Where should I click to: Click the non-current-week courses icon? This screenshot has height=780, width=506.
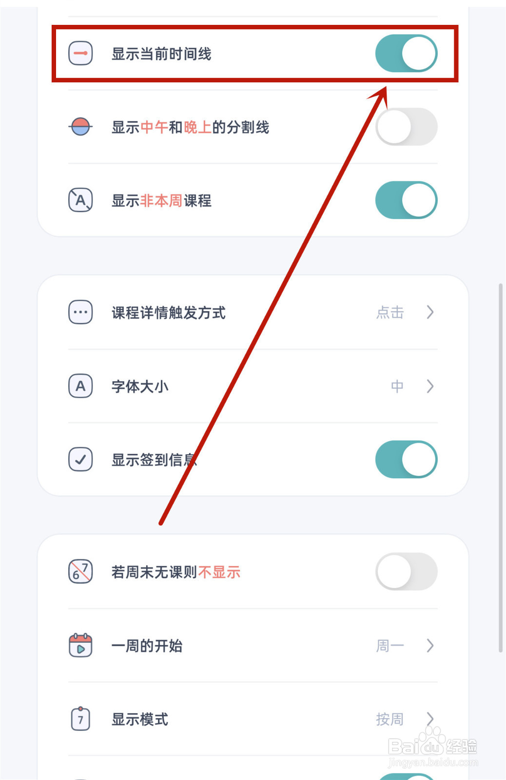click(80, 200)
